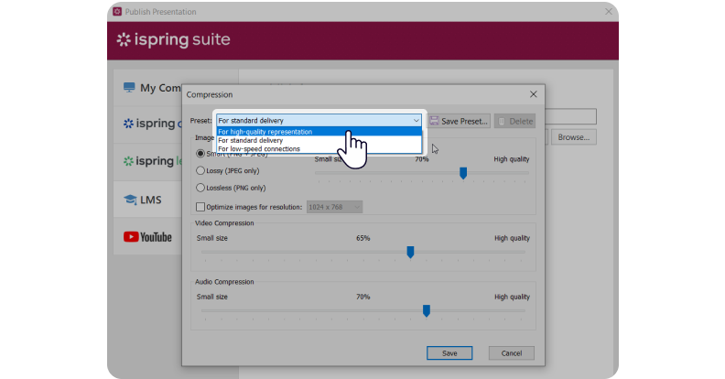Click the input field above Browse button
Screen dimensions: 725x379
pos(571,116)
